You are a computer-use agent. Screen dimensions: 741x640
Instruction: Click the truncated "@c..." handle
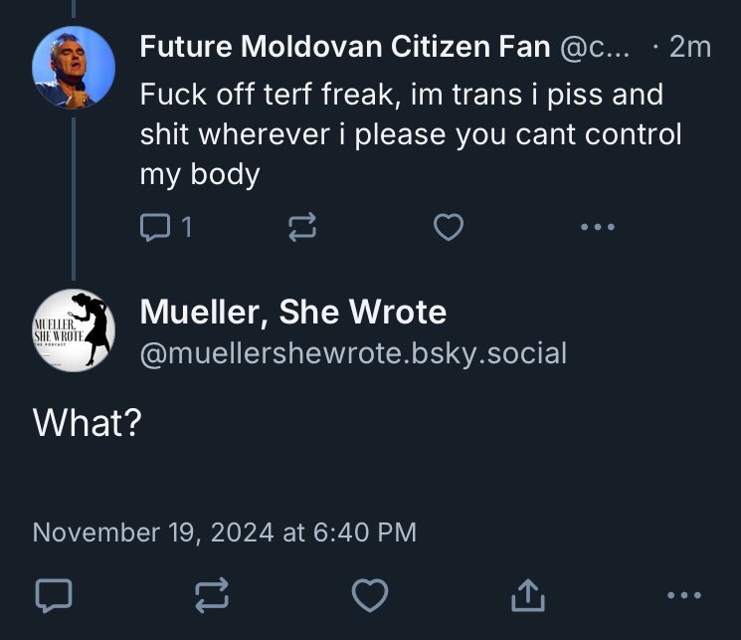tap(595, 47)
